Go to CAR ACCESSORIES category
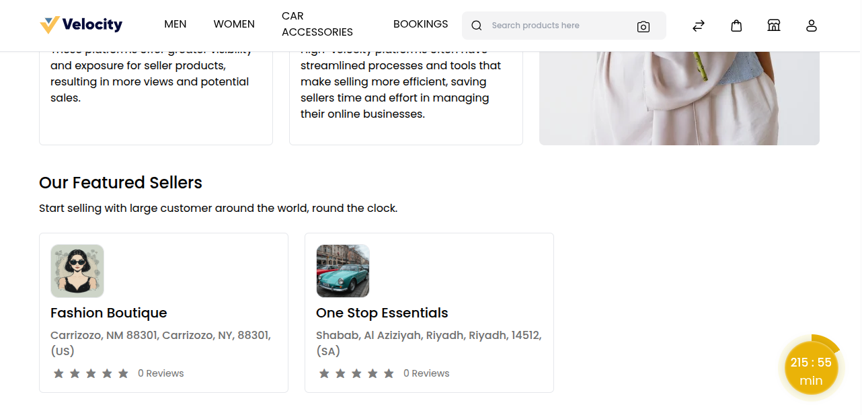862x415 pixels. point(317,24)
